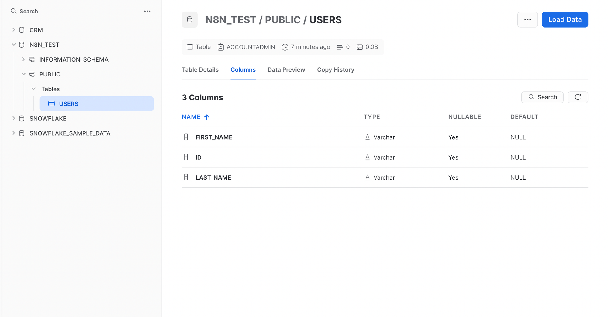608x317 pixels.
Task: Collapse the N8N_TEST database node
Action: point(14,44)
